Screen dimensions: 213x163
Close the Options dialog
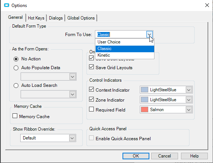[x=207, y=5]
